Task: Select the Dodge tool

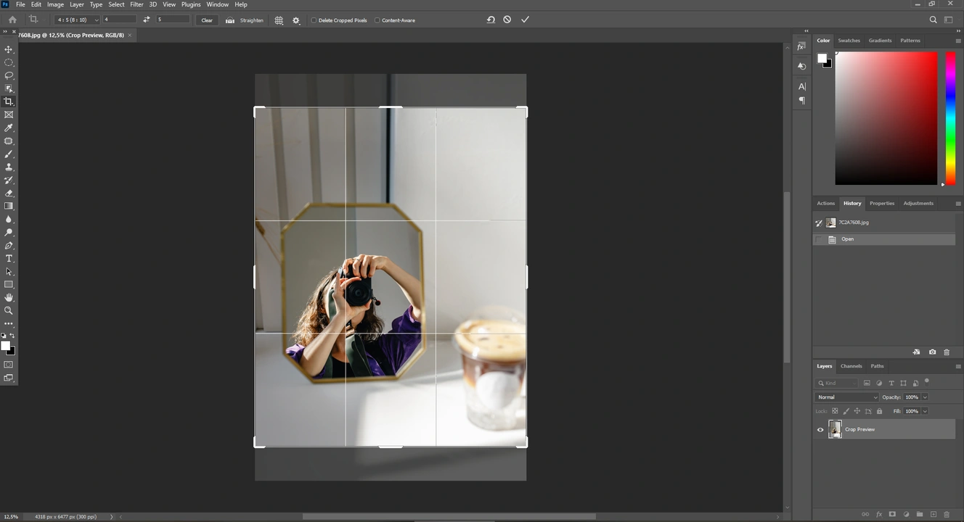Action: [x=9, y=232]
